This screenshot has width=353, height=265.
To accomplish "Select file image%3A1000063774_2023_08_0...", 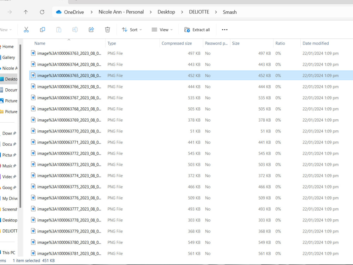I will pos(69,176).
